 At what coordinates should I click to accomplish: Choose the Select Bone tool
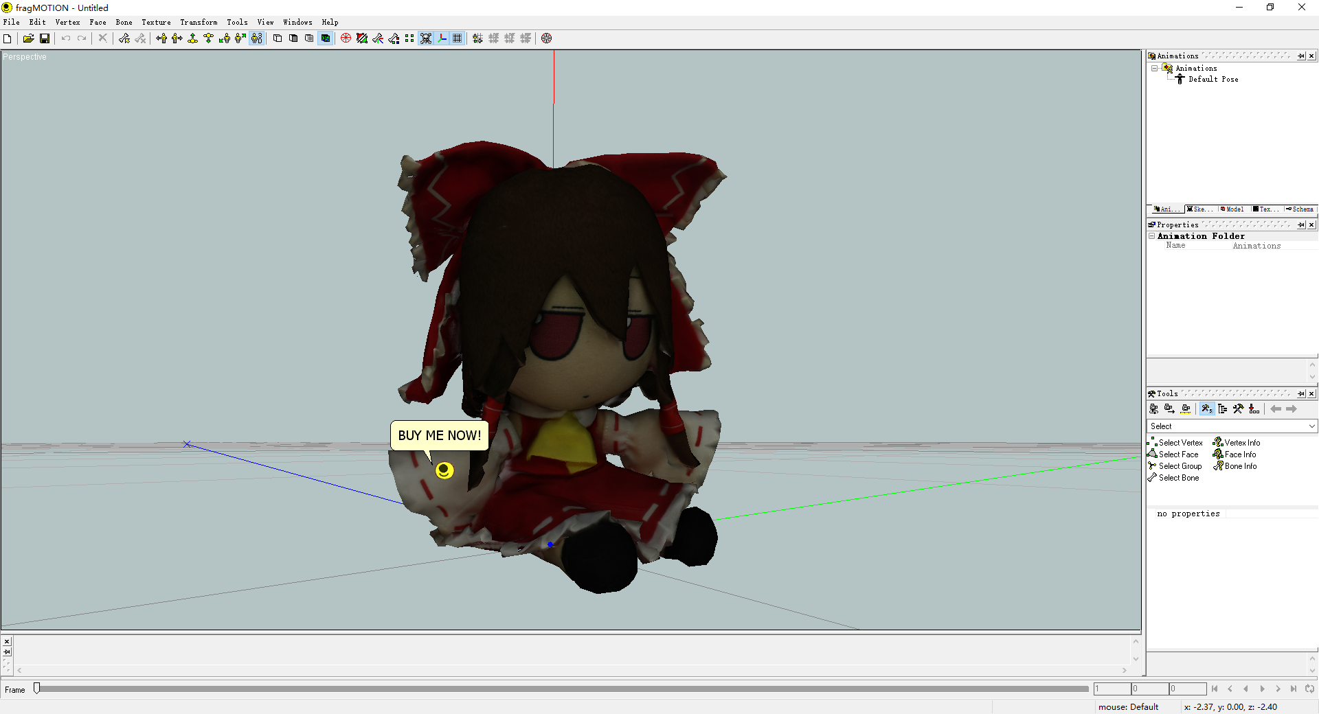[1173, 478]
